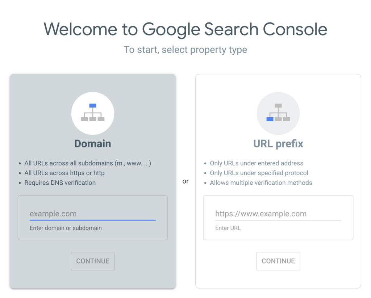This screenshot has width=371, height=298.
Task: Click the circular icon above the URL prefix heading
Action: (x=278, y=113)
